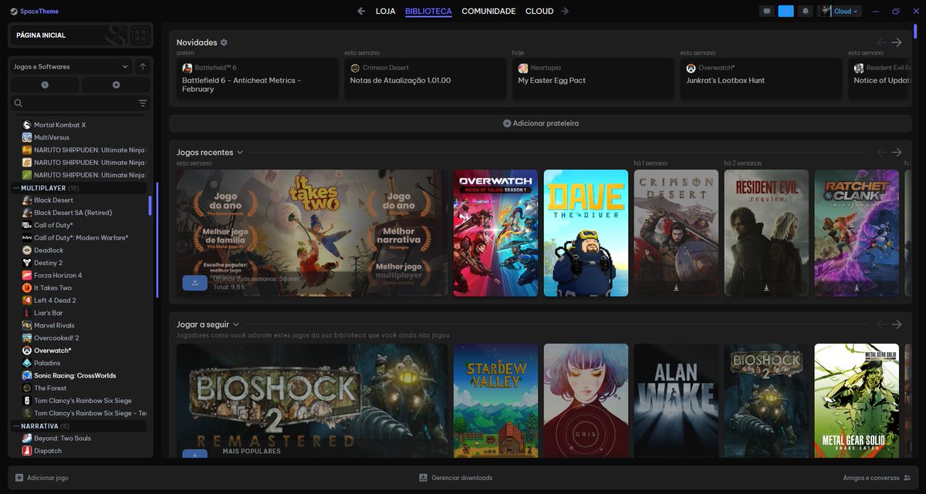926x494 pixels.
Task: Click the It Takes Two download icon
Action: click(194, 283)
